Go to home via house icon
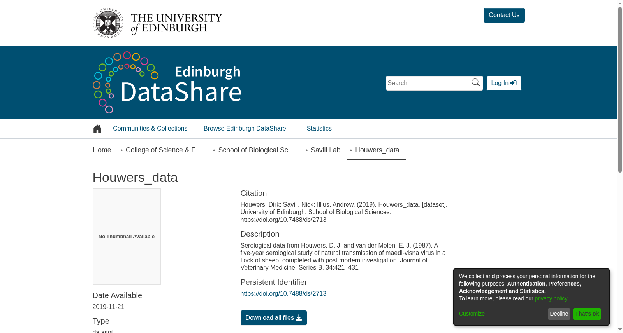623x333 pixels. 97,129
